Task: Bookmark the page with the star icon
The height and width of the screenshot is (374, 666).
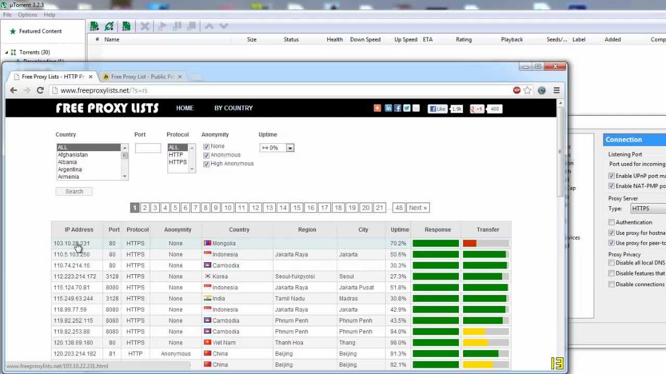Action: (528, 90)
